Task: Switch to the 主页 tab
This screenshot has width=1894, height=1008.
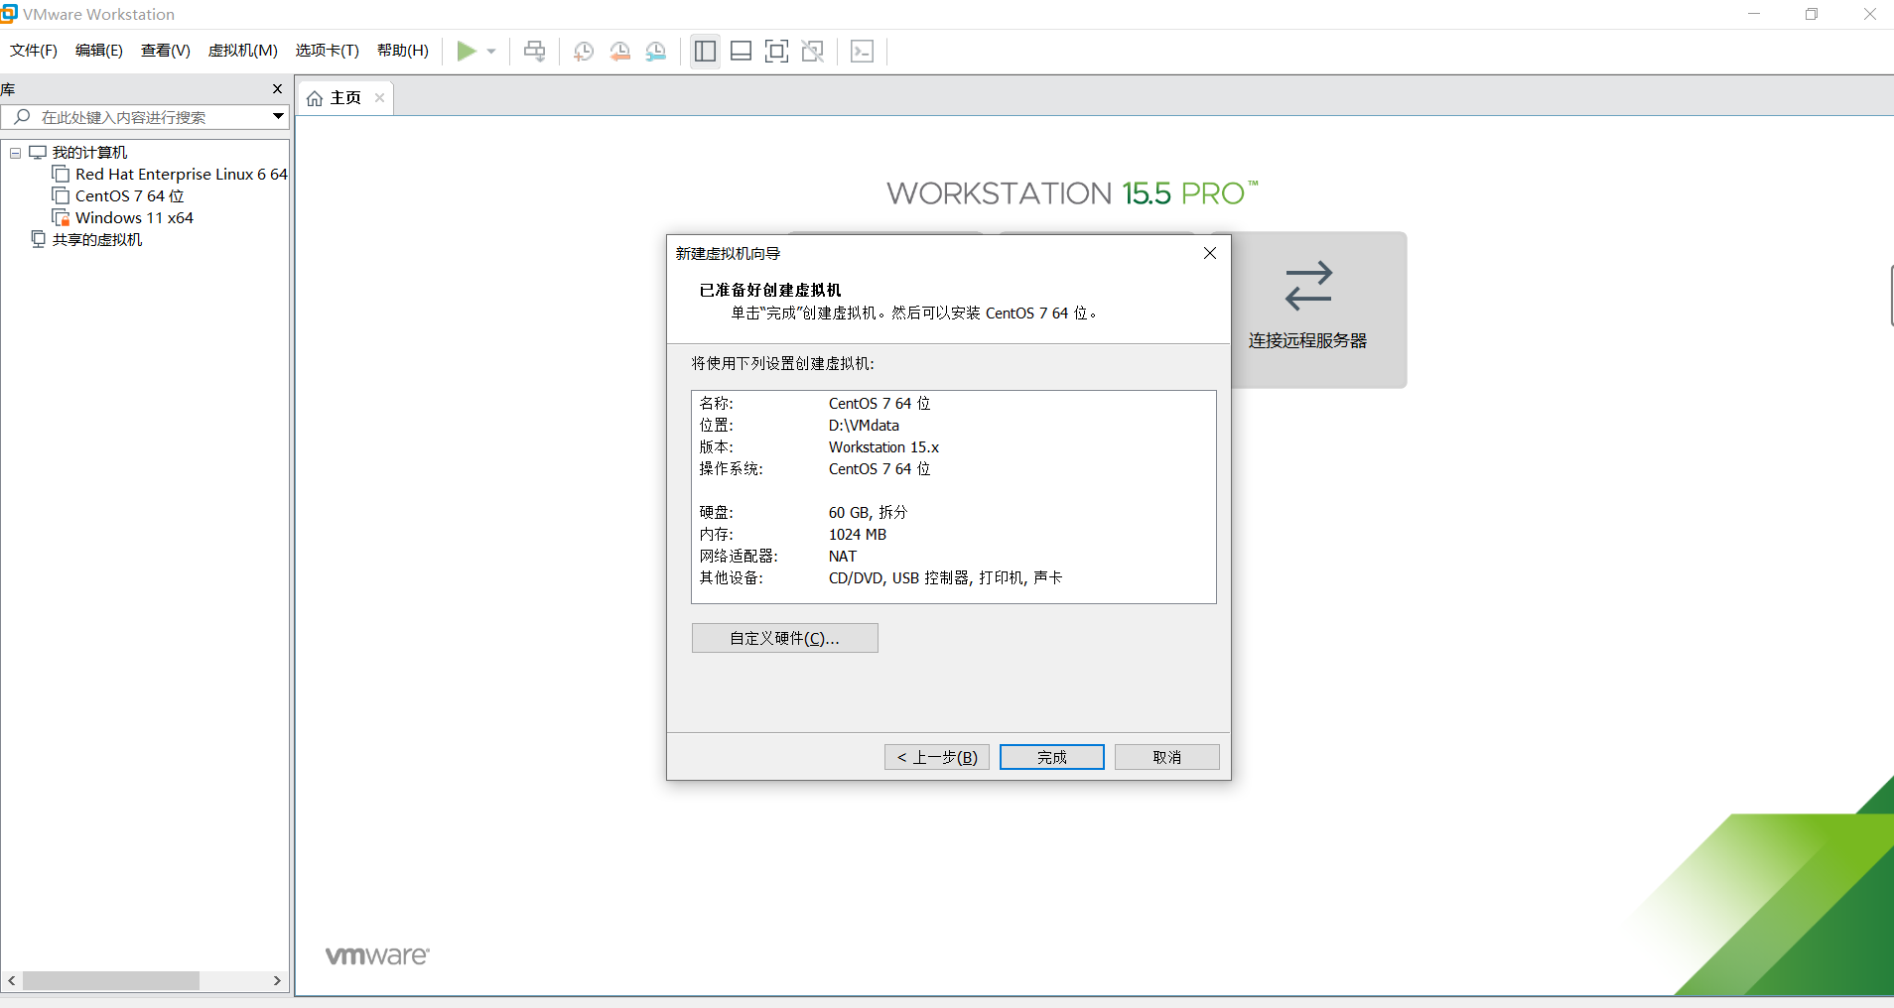Action: pos(345,98)
